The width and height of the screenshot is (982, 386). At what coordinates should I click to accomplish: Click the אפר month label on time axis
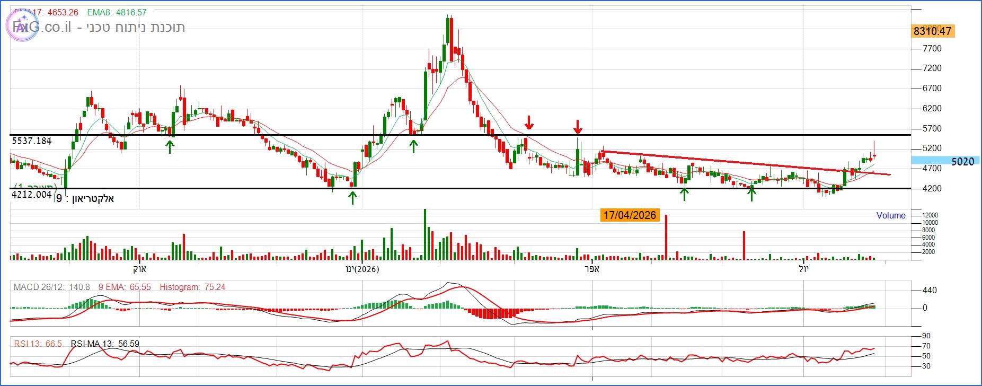point(591,268)
